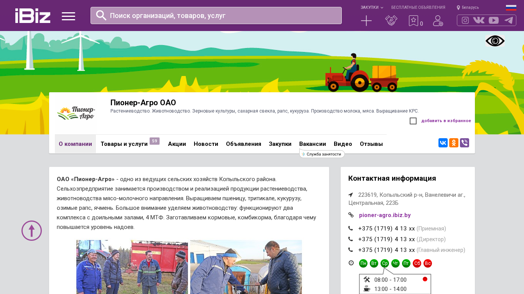Click the location pin icon near Беларусь
Image resolution: width=524 pixels, height=294 pixels.
[458, 8]
